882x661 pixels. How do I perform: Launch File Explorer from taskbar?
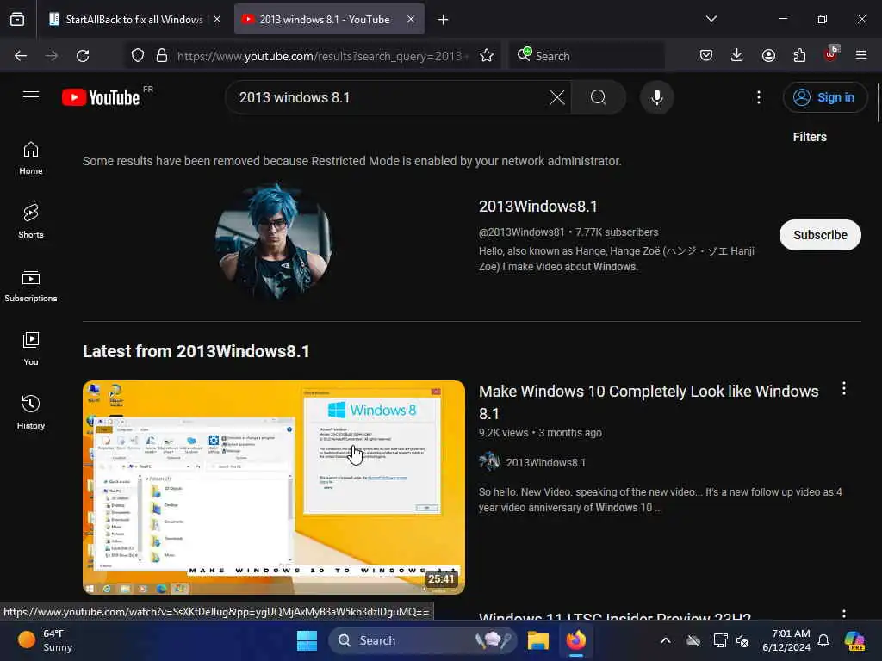coord(537,640)
